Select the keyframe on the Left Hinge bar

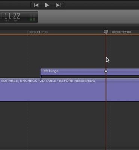106,71
